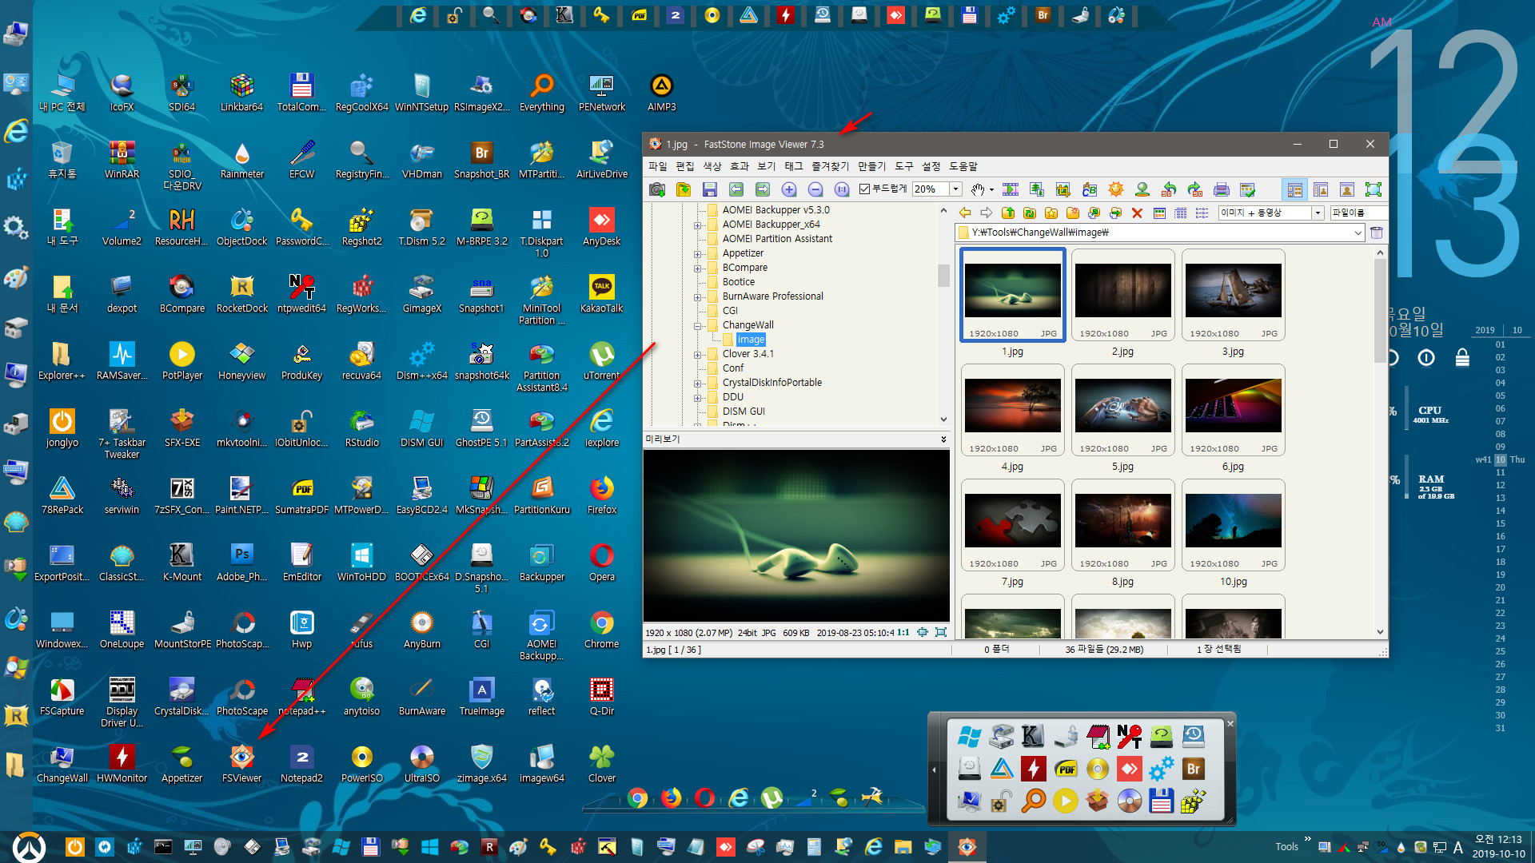Screen dimensions: 1535x863
Task: Select the CrystalDiskInfoPortable folder in tree
Action: coord(771,383)
